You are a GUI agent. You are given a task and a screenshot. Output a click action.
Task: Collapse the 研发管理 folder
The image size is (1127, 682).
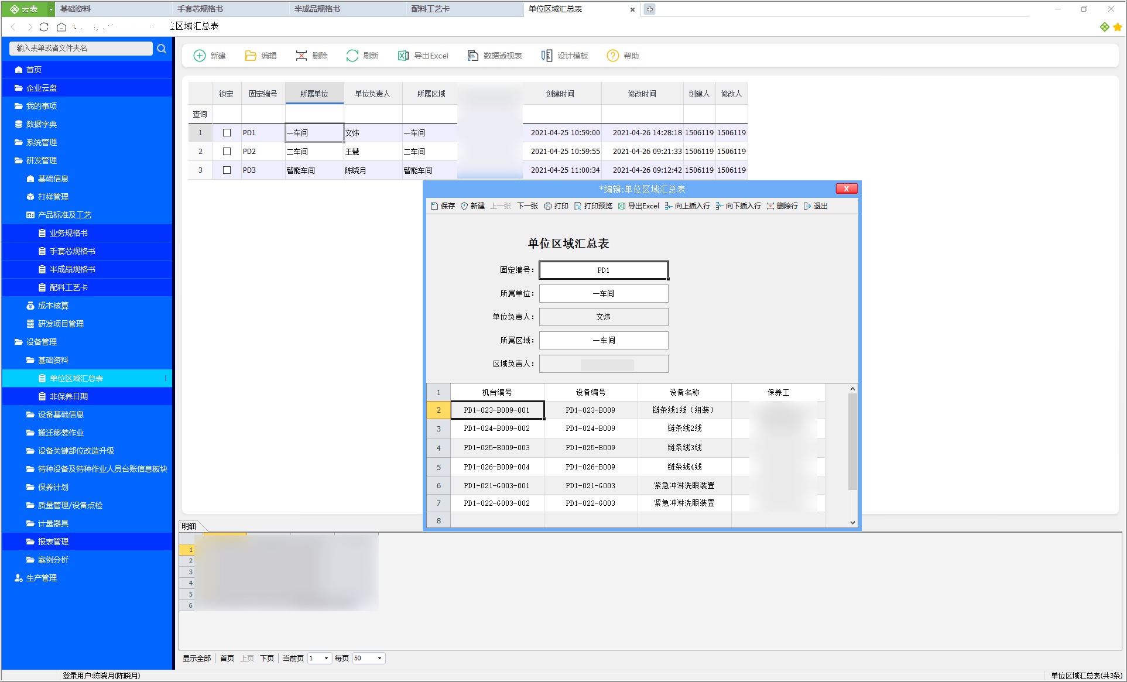pyautogui.click(x=19, y=160)
